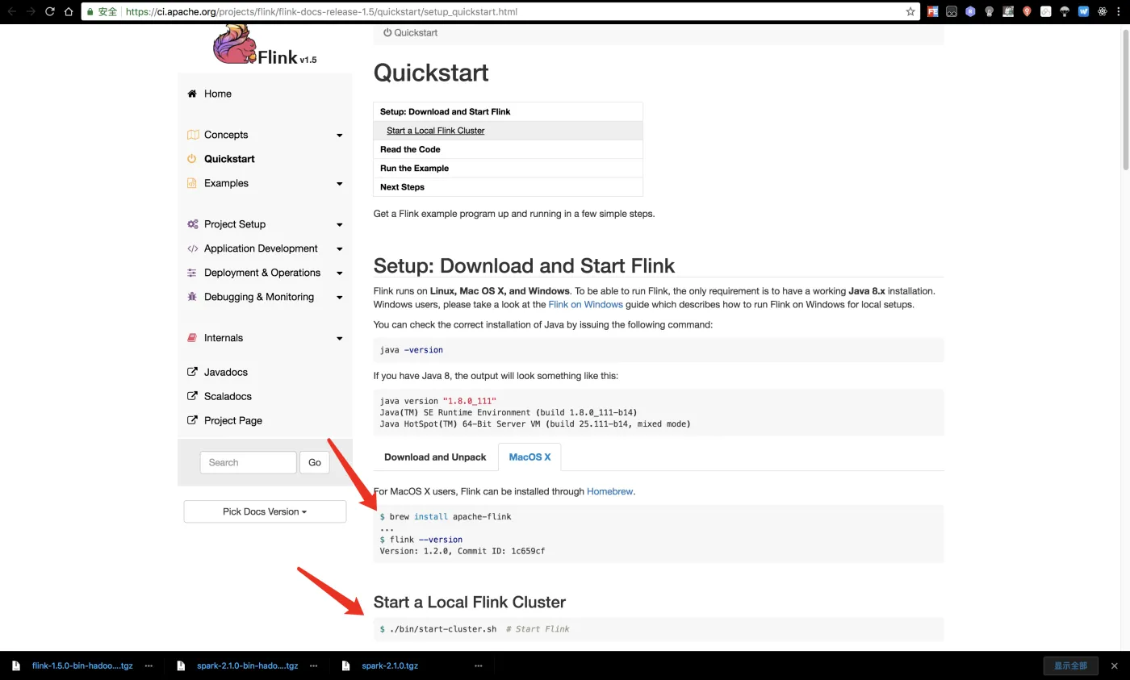Open the lightbulb extension icon
This screenshot has height=680, width=1130.
tap(990, 12)
